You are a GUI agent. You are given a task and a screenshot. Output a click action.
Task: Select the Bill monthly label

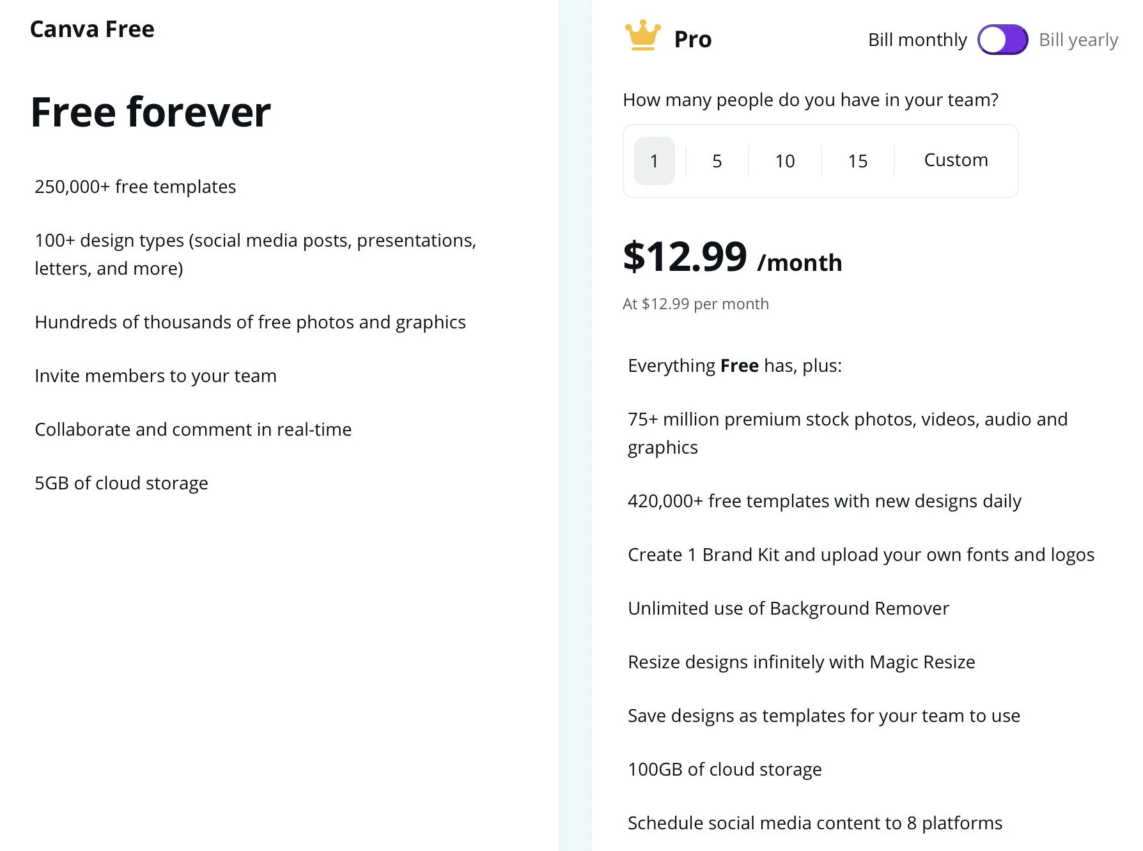917,40
